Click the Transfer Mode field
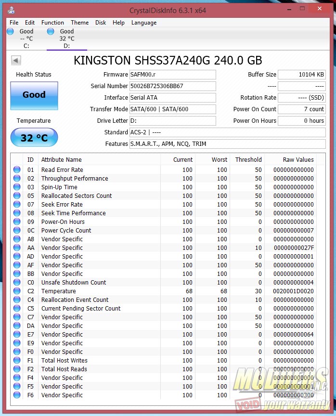336x416 pixels. click(173, 109)
